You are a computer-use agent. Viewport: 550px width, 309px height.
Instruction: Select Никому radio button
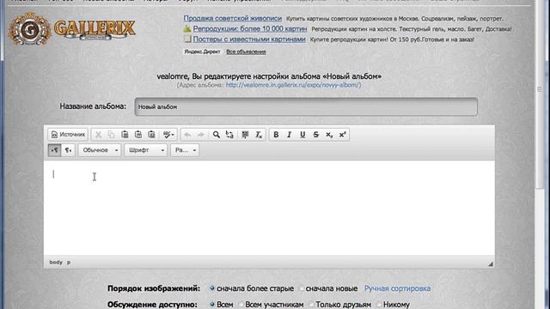click(379, 305)
